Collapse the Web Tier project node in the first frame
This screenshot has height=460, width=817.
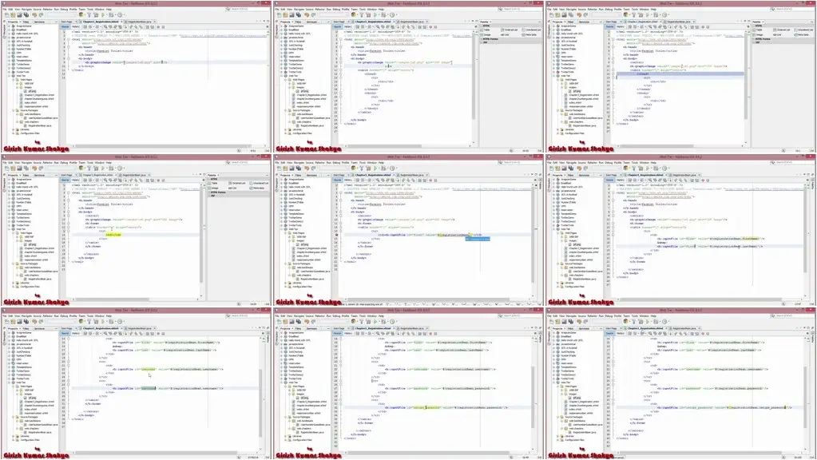(9, 76)
